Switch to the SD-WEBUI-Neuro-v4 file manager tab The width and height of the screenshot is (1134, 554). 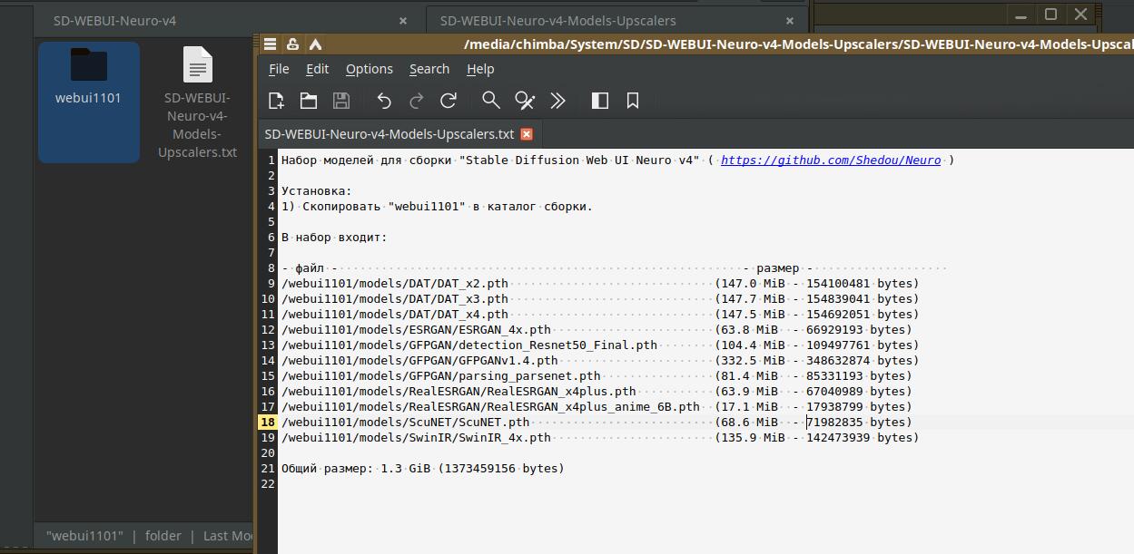coord(114,20)
